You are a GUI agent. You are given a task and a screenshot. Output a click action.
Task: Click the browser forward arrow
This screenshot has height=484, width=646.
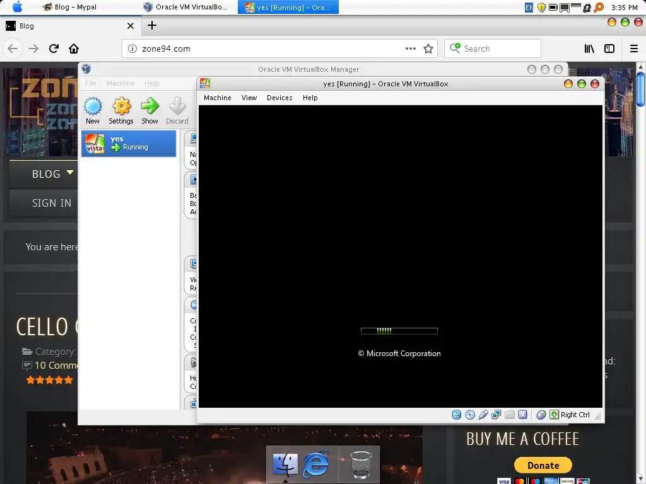(x=33, y=49)
